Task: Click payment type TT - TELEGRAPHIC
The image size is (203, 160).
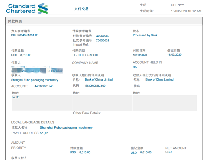Action: point(85,55)
